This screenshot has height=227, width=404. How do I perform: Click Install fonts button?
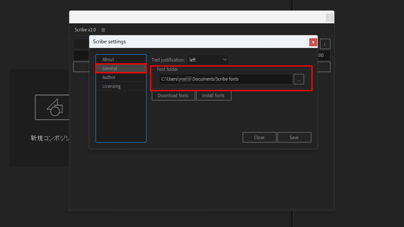pyautogui.click(x=214, y=95)
